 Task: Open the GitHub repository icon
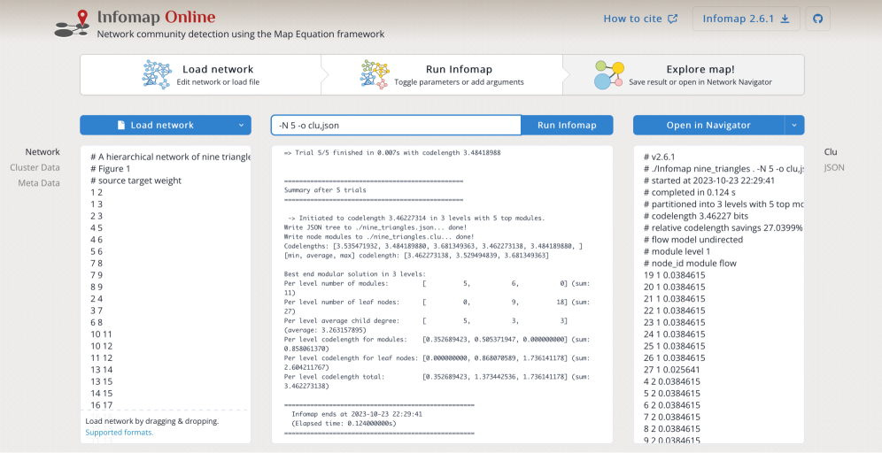coord(817,19)
